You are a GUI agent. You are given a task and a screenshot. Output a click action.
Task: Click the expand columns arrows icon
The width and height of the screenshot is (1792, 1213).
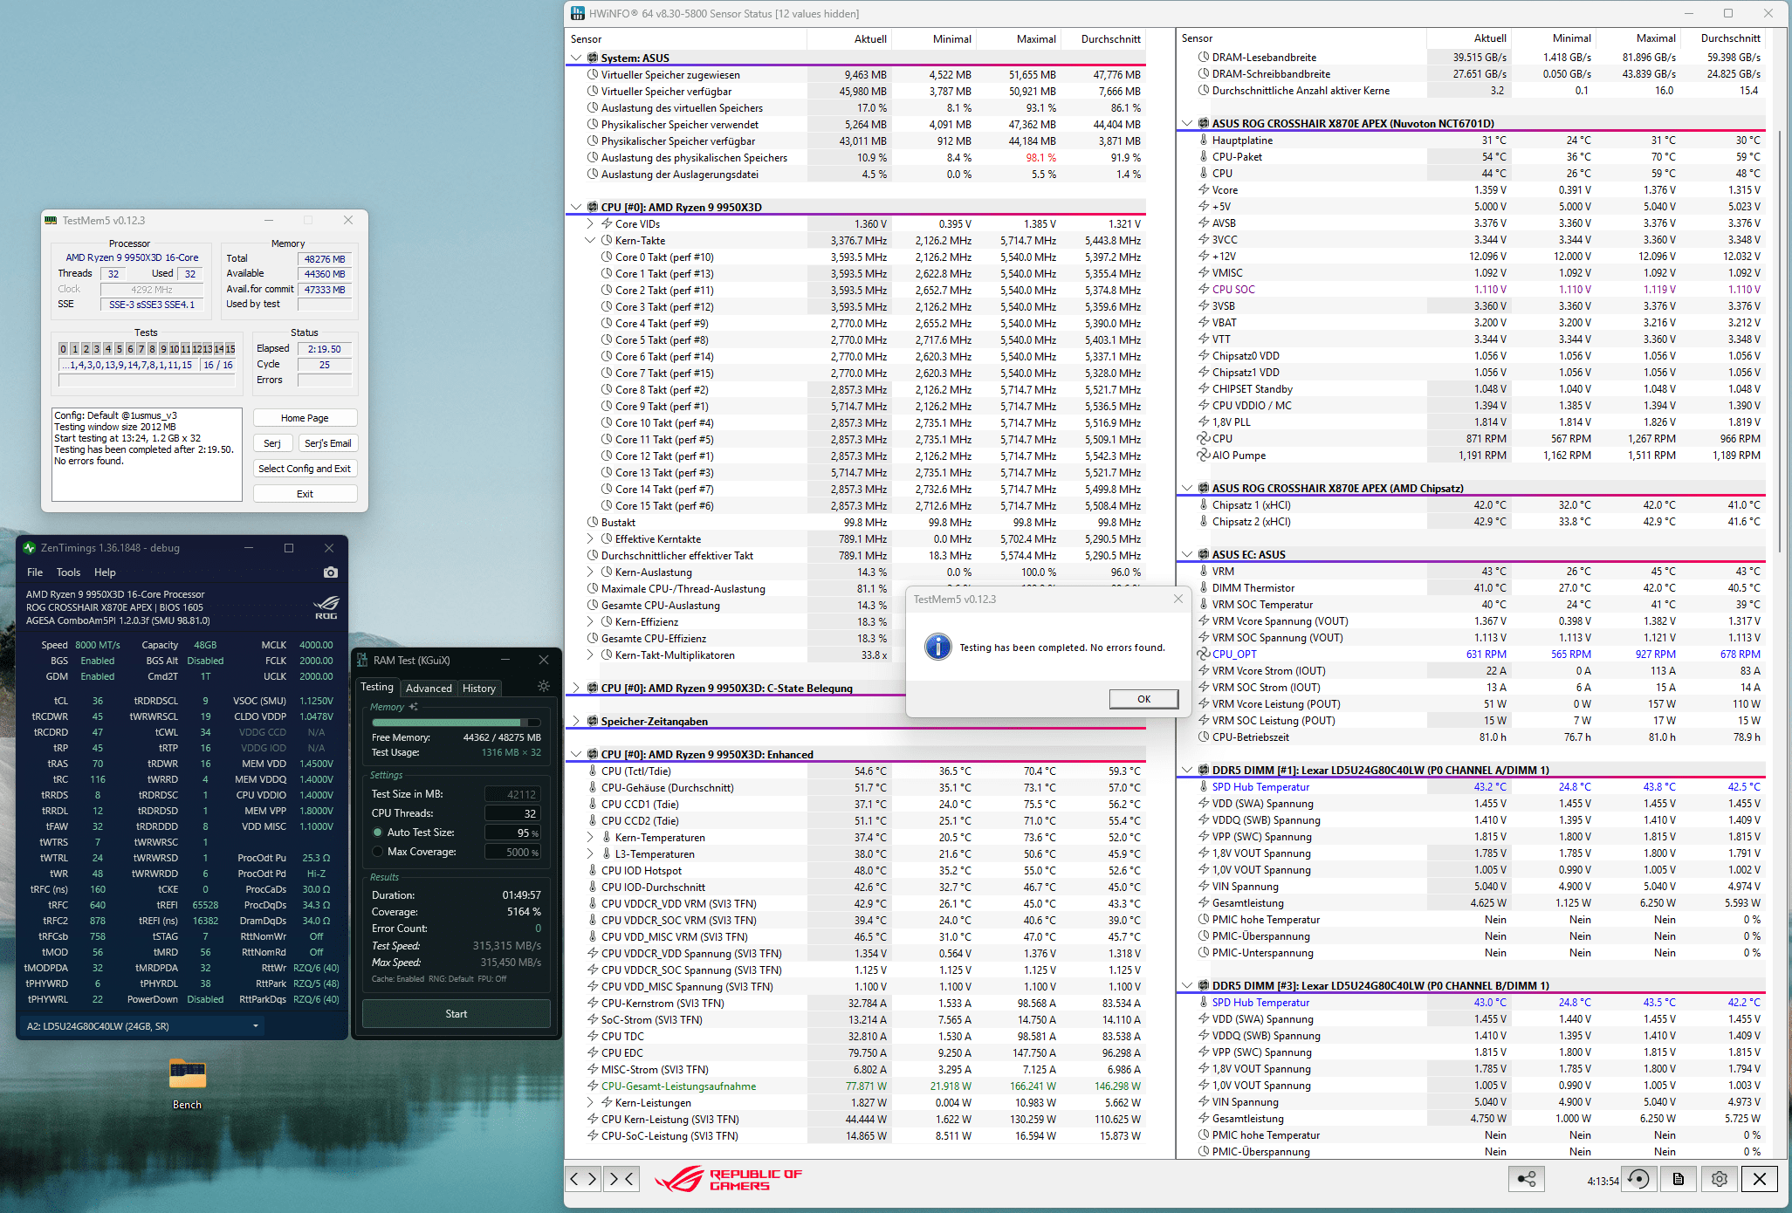[584, 1179]
